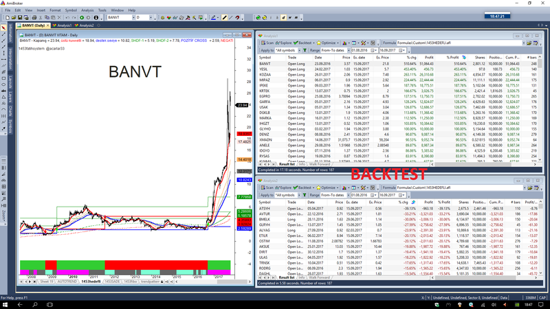
Task: Select the Ellipse drawing tool
Action: click(x=3, y=84)
